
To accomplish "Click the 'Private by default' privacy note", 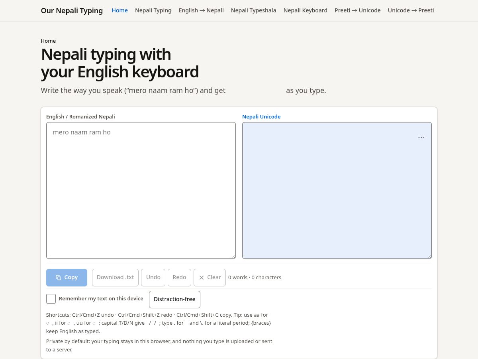I will point(159,345).
